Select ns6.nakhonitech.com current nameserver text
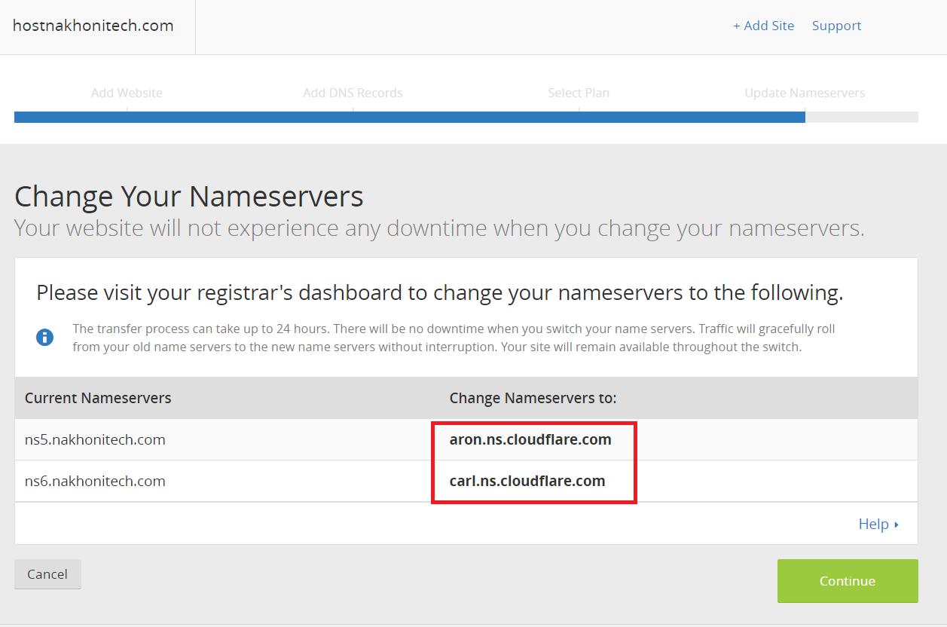 95,481
